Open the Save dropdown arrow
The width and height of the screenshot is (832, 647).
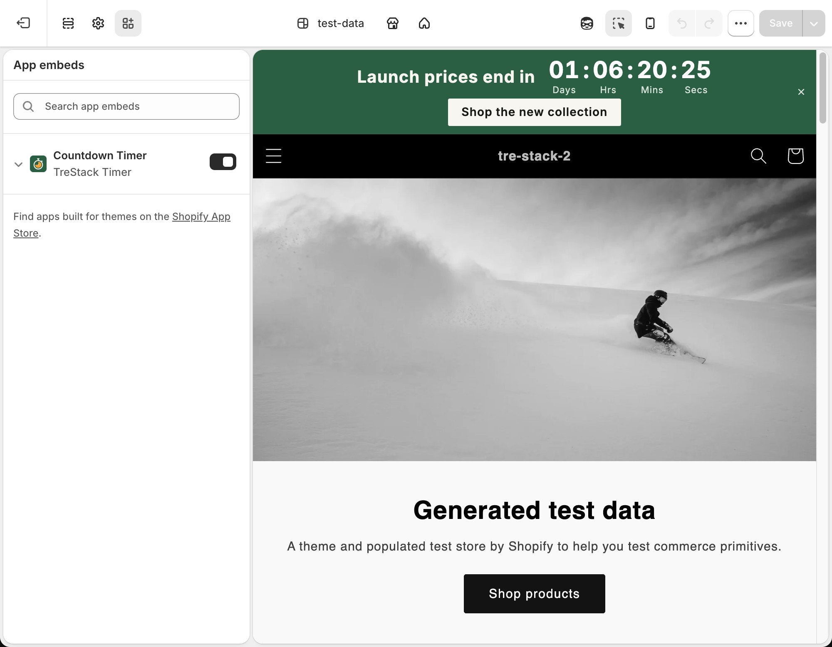[814, 23]
